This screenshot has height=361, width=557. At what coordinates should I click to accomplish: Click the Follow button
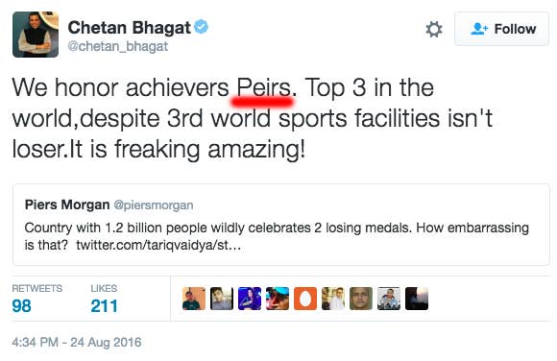[x=501, y=29]
